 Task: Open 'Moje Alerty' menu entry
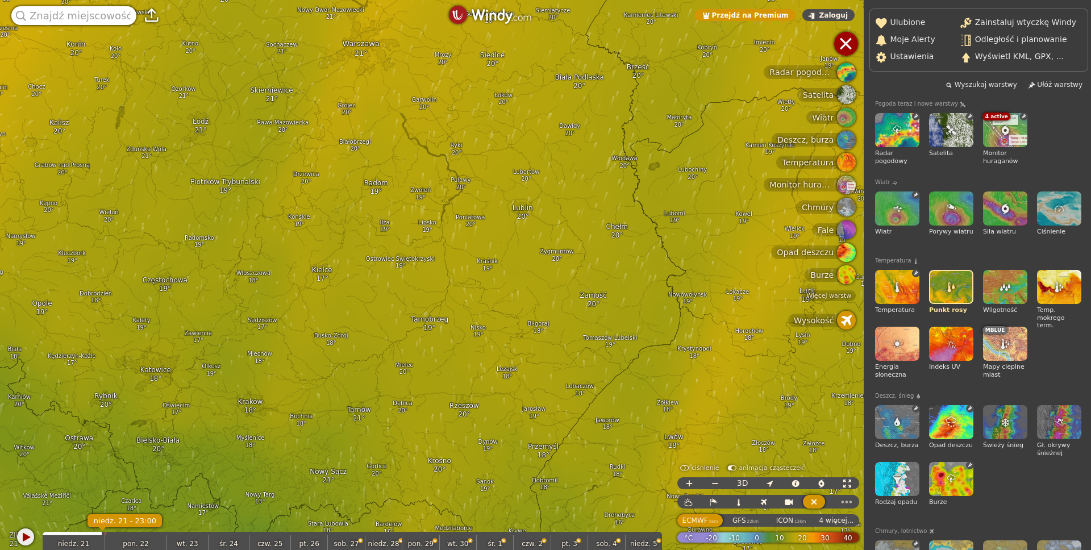click(x=912, y=40)
